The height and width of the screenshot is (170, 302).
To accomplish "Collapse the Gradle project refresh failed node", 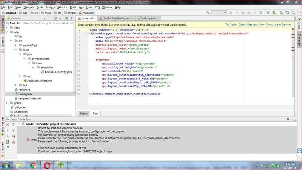I will point(19,124).
